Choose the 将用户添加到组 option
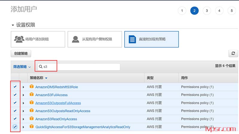The image size is (239, 134). tap(38, 39)
